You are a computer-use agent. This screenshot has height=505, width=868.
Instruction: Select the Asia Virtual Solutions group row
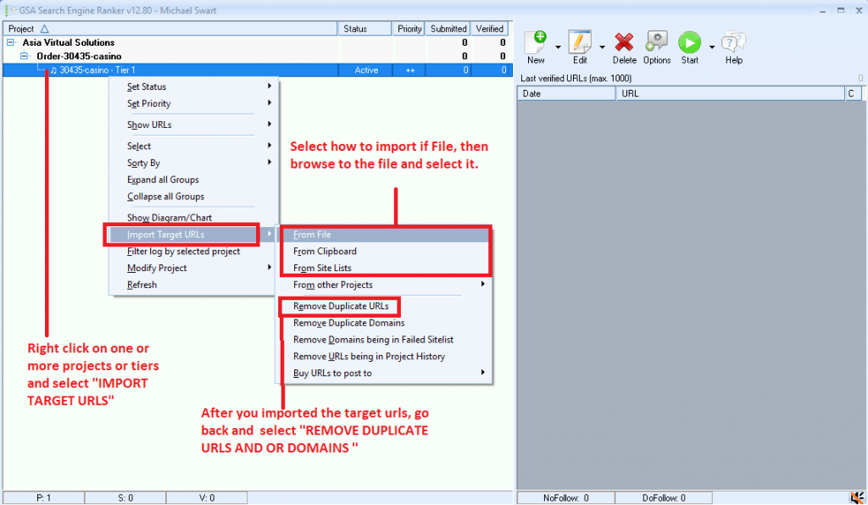(258, 42)
